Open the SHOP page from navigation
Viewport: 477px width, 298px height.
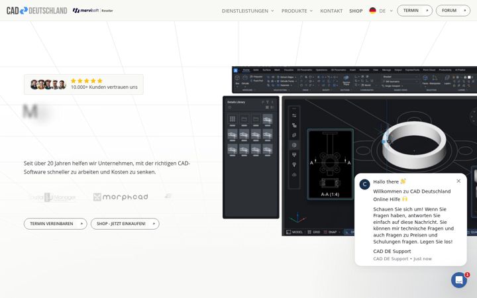[356, 11]
